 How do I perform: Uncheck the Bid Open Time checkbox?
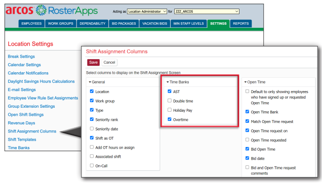tap(247, 149)
